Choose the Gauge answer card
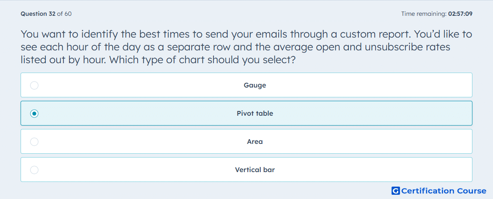This screenshot has width=493, height=199. [246, 85]
